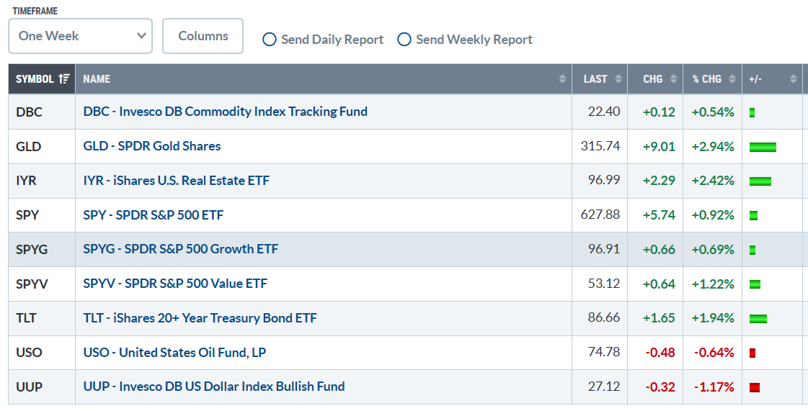Open the SPY - SPDR S&P 500 ETF link
Screen dimensions: 808x411
(x=154, y=215)
